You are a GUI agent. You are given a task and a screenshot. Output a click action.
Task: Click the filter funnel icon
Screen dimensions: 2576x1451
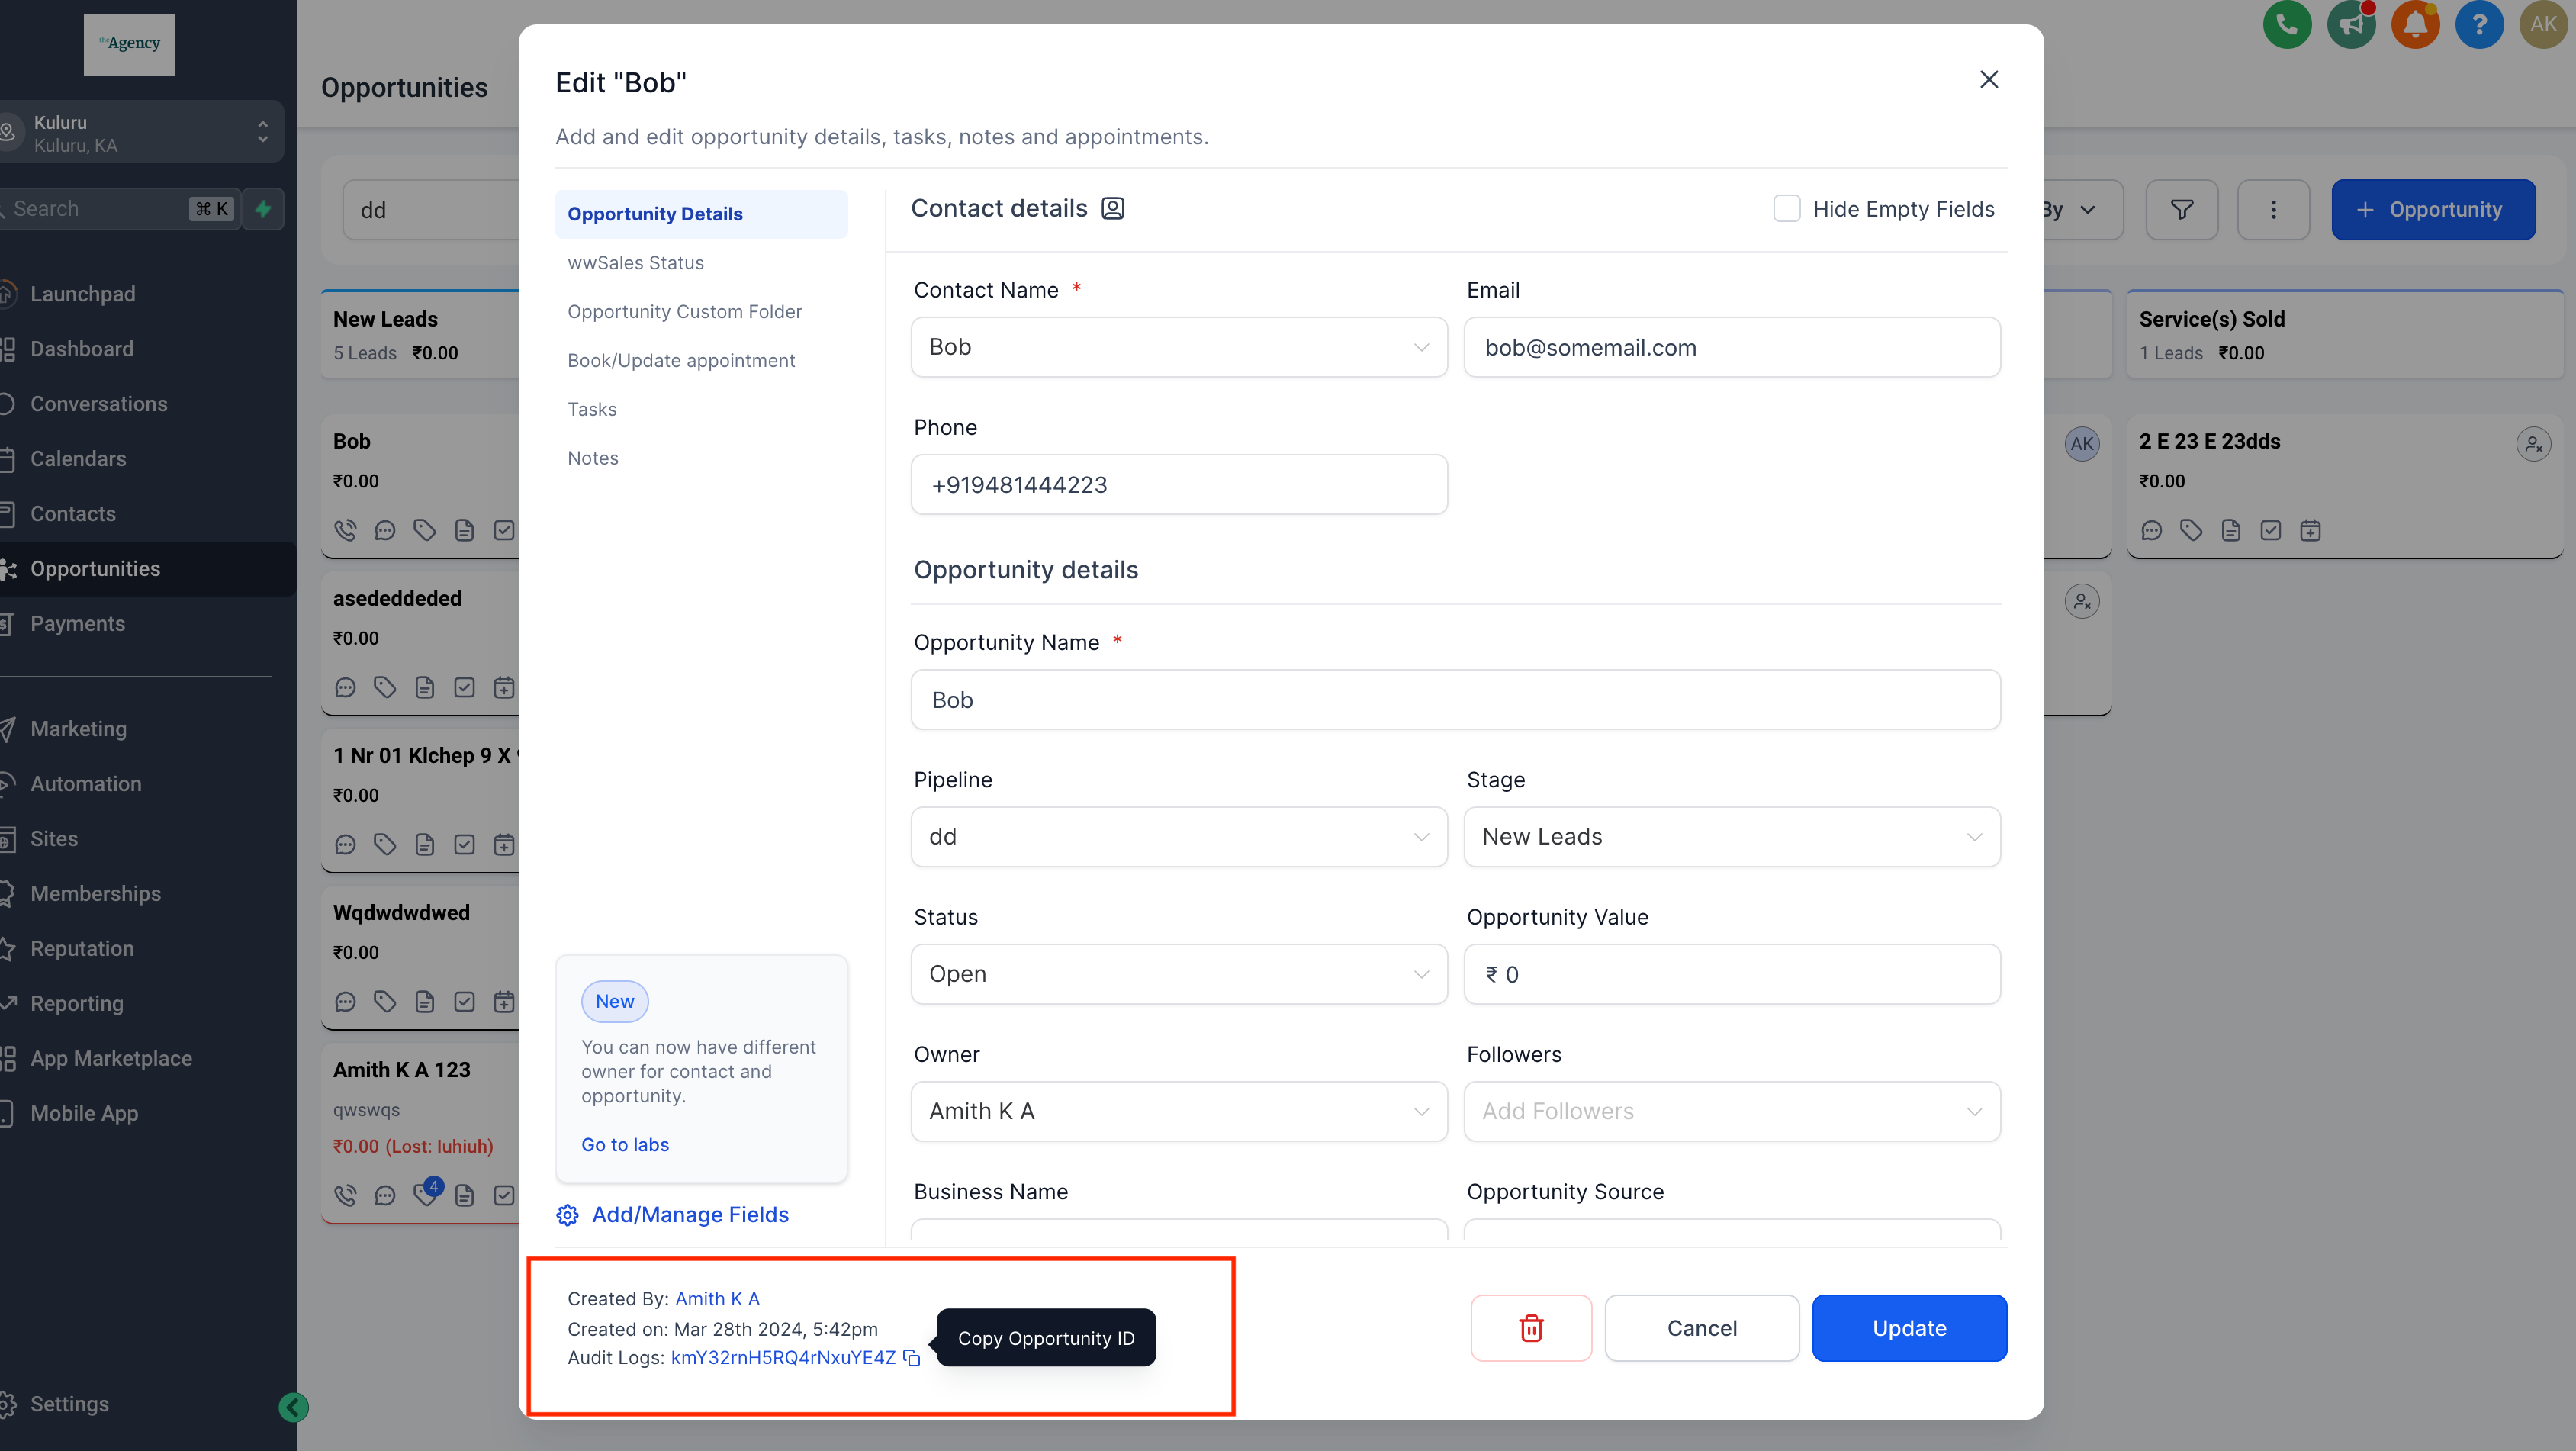coord(2181,209)
